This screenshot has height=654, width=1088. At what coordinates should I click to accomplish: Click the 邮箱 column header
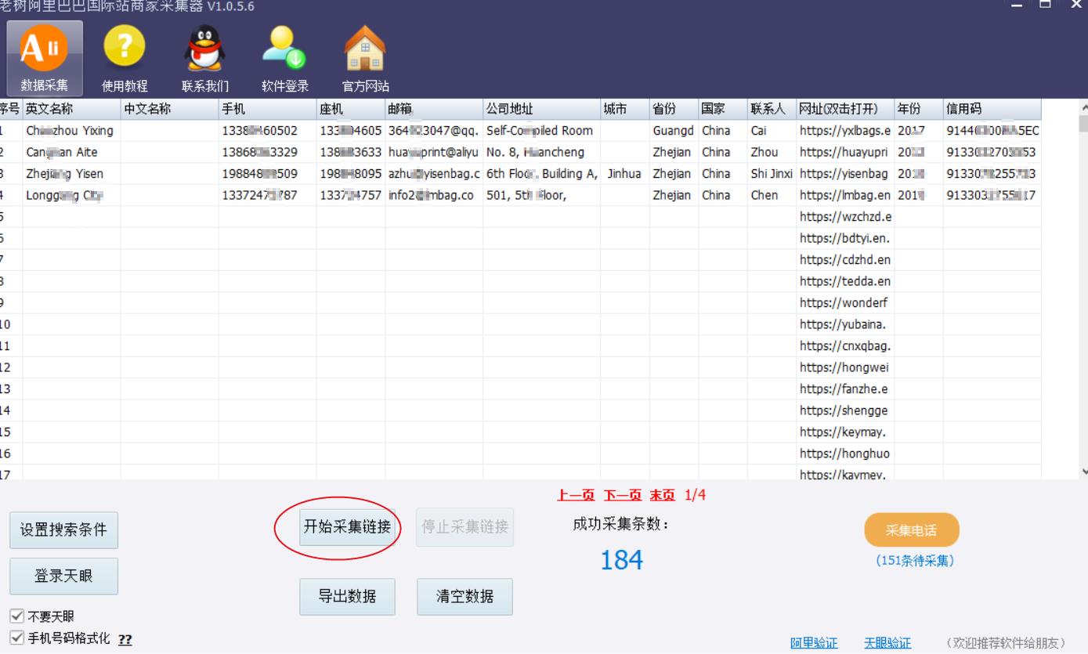tap(434, 110)
